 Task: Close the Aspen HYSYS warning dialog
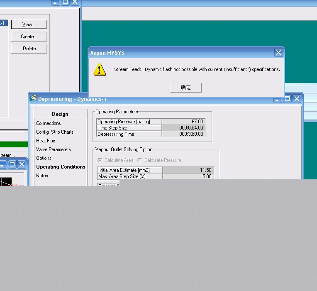278,53
